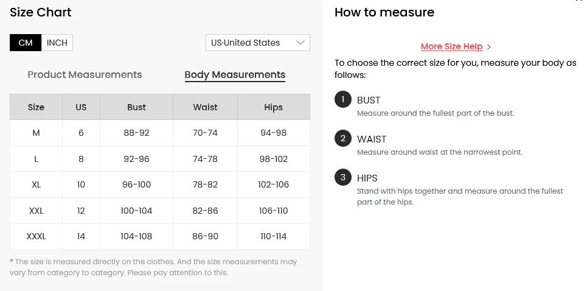Click the 92-96 bust measurement cell
Image resolution: width=587 pixels, height=291 pixels.
tap(136, 159)
